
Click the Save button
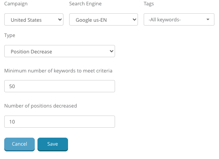pyautogui.click(x=53, y=144)
